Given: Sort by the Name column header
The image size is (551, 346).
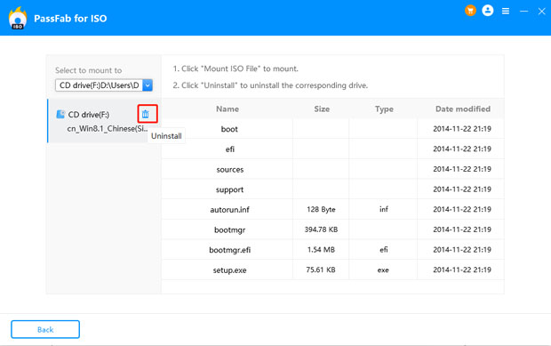Looking at the screenshot, I should point(228,109).
